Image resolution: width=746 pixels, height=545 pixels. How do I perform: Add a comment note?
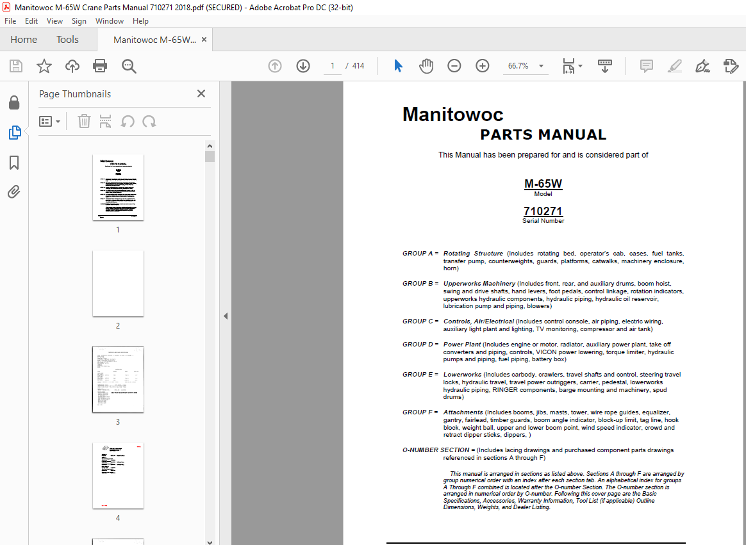(646, 65)
